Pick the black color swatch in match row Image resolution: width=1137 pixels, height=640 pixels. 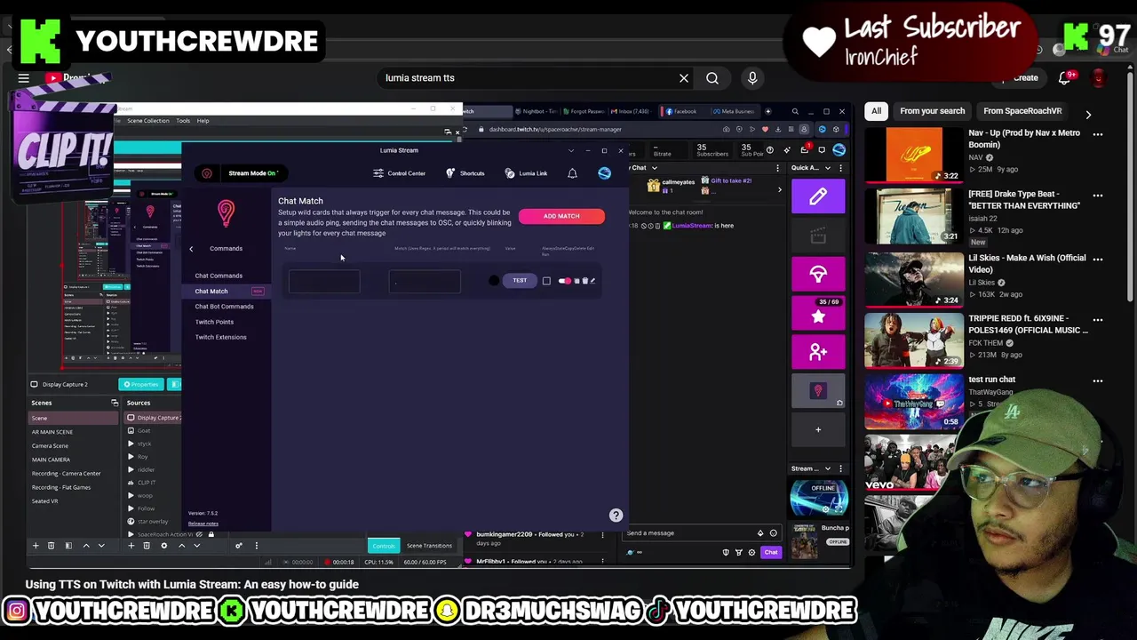click(x=494, y=281)
